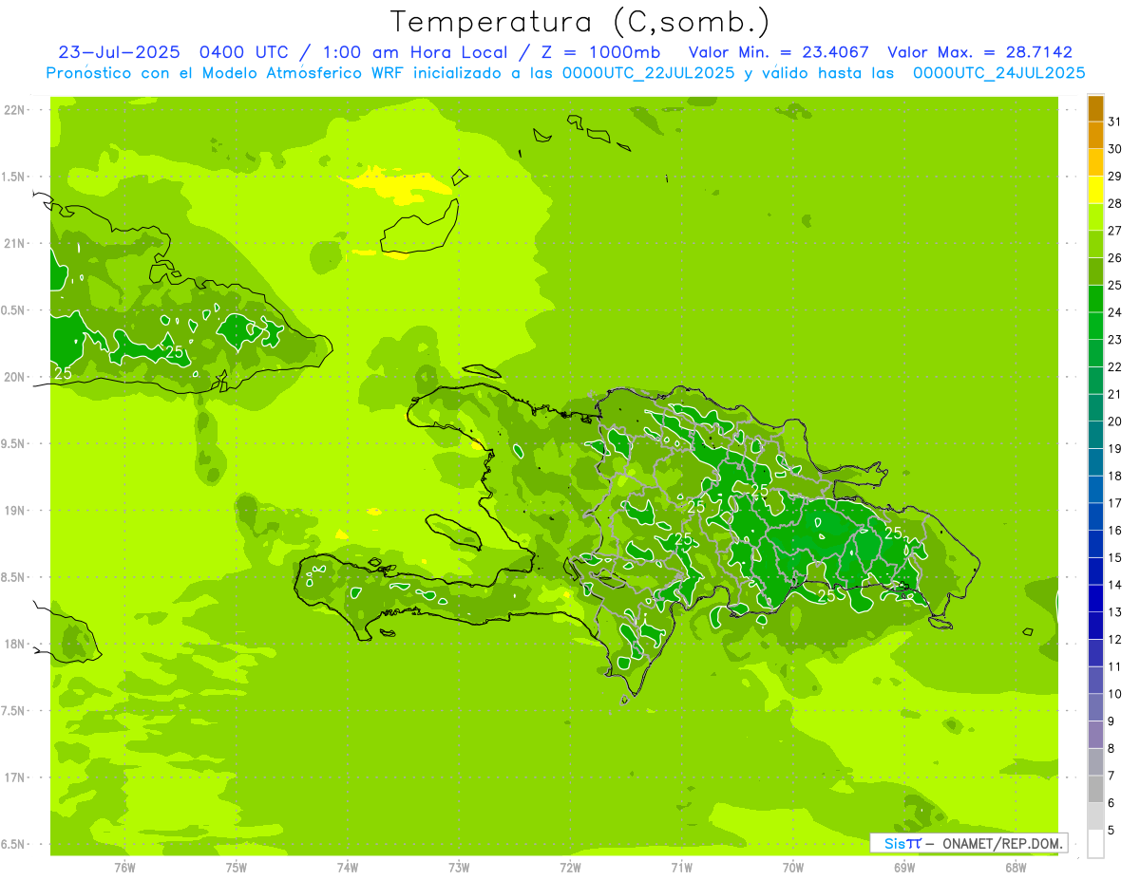Click the dark orange swatch above legend value 31
Image resolution: width=1140 pixels, height=880 pixels.
[1095, 107]
